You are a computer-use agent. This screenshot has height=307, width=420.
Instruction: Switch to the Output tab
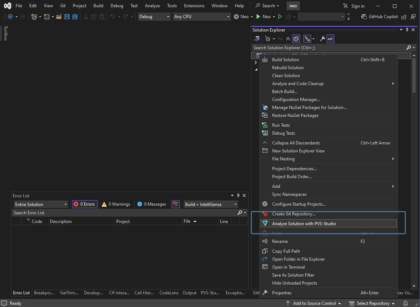(x=189, y=293)
